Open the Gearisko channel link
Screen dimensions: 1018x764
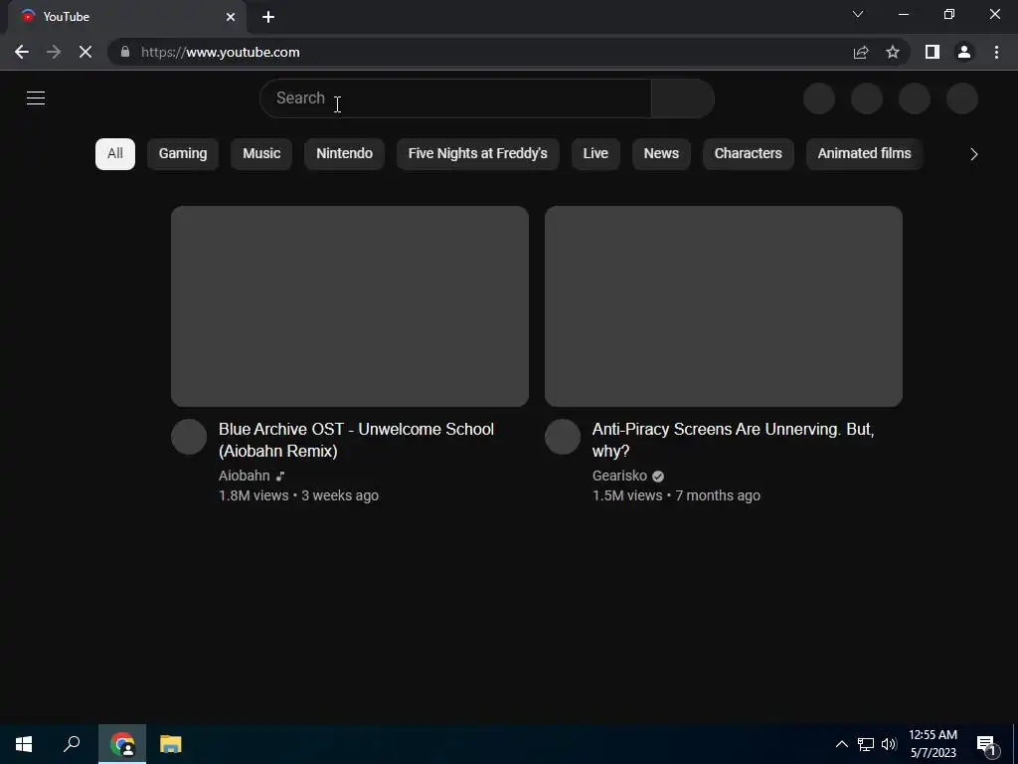coord(619,476)
